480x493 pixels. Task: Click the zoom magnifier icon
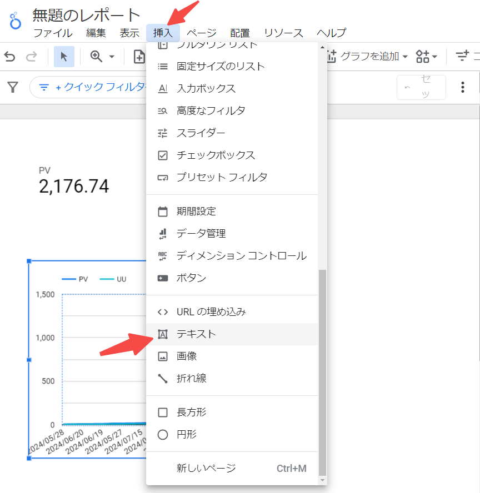pyautogui.click(x=96, y=57)
